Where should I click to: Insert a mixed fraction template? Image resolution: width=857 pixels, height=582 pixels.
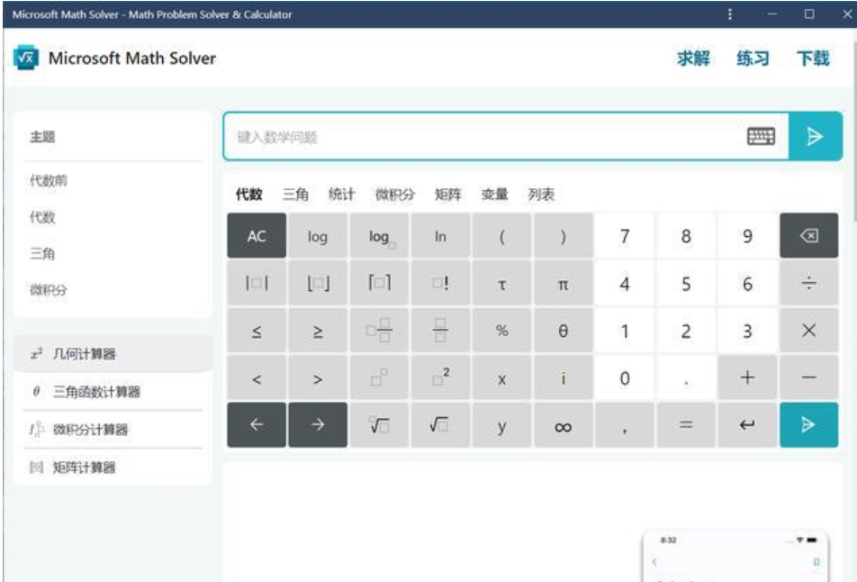[x=379, y=331]
